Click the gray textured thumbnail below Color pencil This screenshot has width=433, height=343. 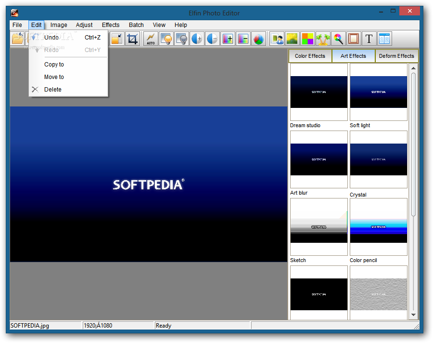379,293
